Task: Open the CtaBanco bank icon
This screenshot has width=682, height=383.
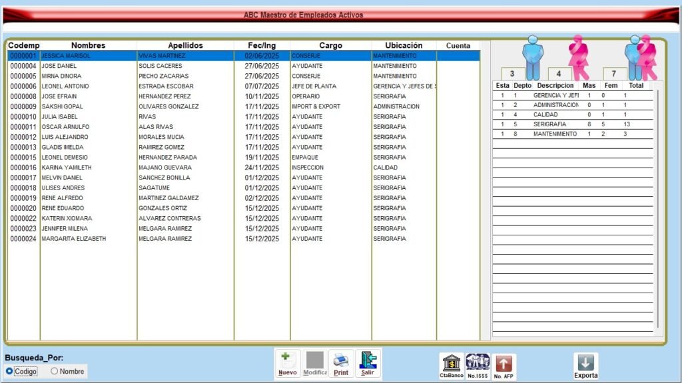Action: tap(452, 363)
